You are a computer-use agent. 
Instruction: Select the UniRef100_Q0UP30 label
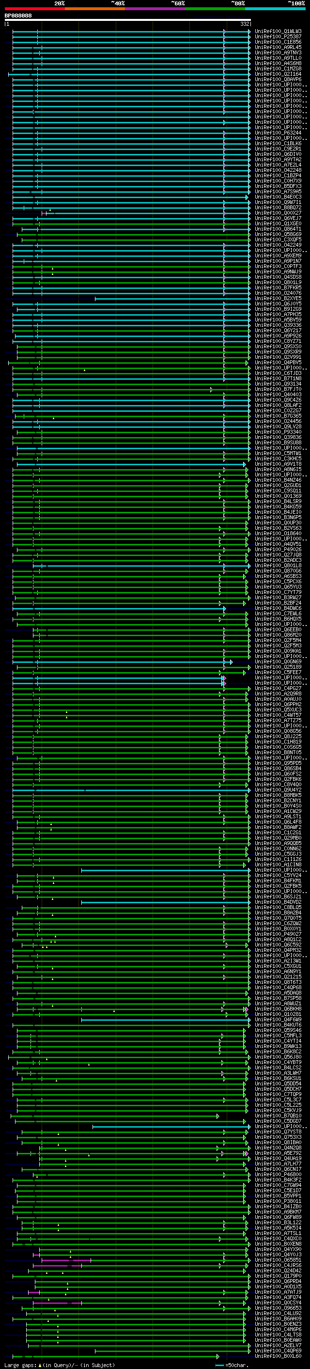278,523
